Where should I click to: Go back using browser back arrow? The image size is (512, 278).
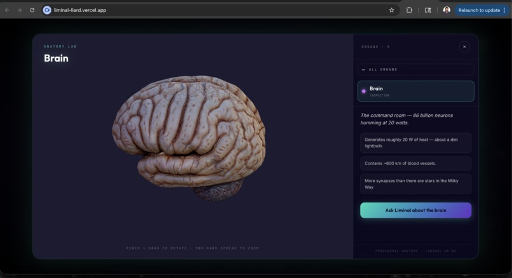7,10
